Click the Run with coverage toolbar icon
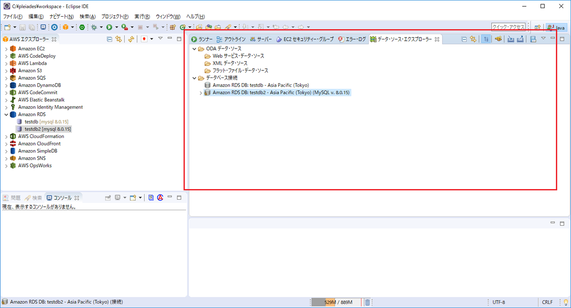This screenshot has height=308, width=571. point(124,28)
